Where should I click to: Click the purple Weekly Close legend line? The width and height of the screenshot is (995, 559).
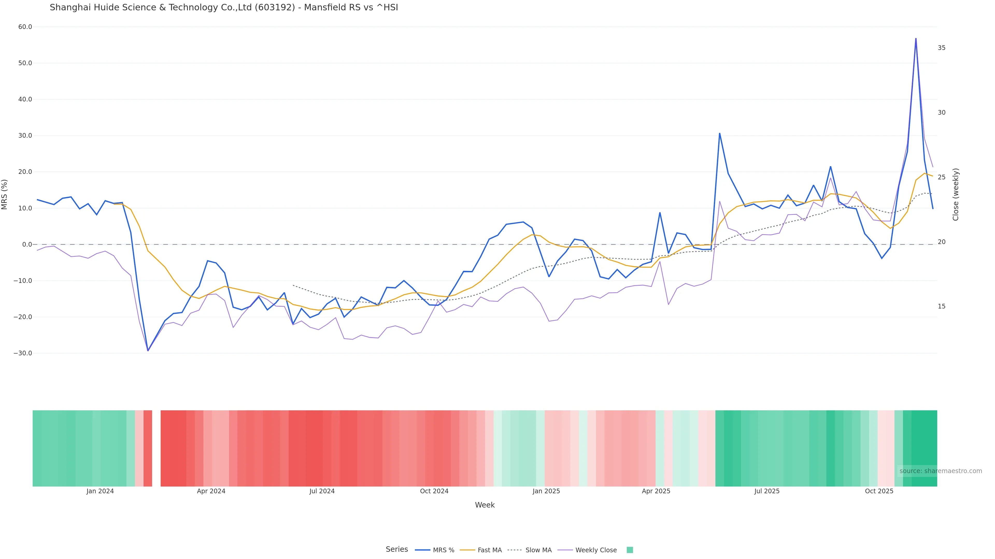click(565, 550)
